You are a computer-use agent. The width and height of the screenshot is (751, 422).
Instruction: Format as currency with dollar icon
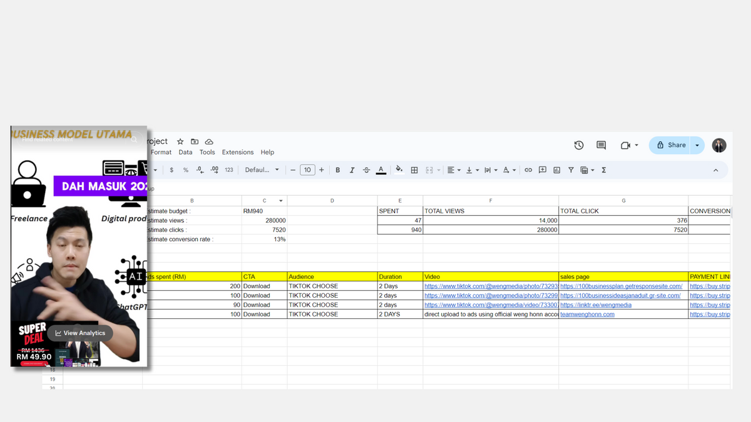tap(171, 170)
